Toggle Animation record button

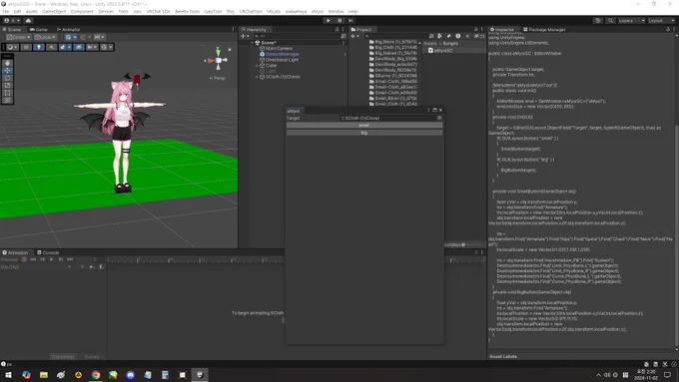pos(24,259)
